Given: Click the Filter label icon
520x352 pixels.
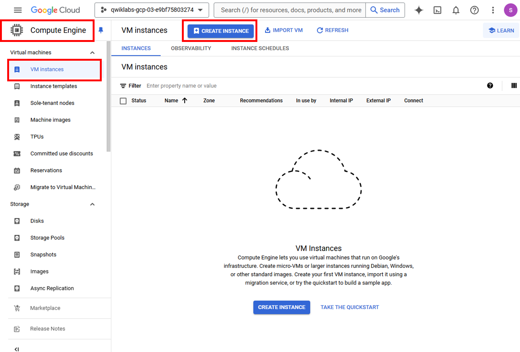Looking at the screenshot, I should [123, 86].
